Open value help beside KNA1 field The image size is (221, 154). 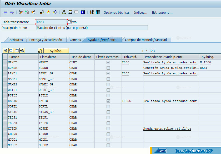point(69,22)
